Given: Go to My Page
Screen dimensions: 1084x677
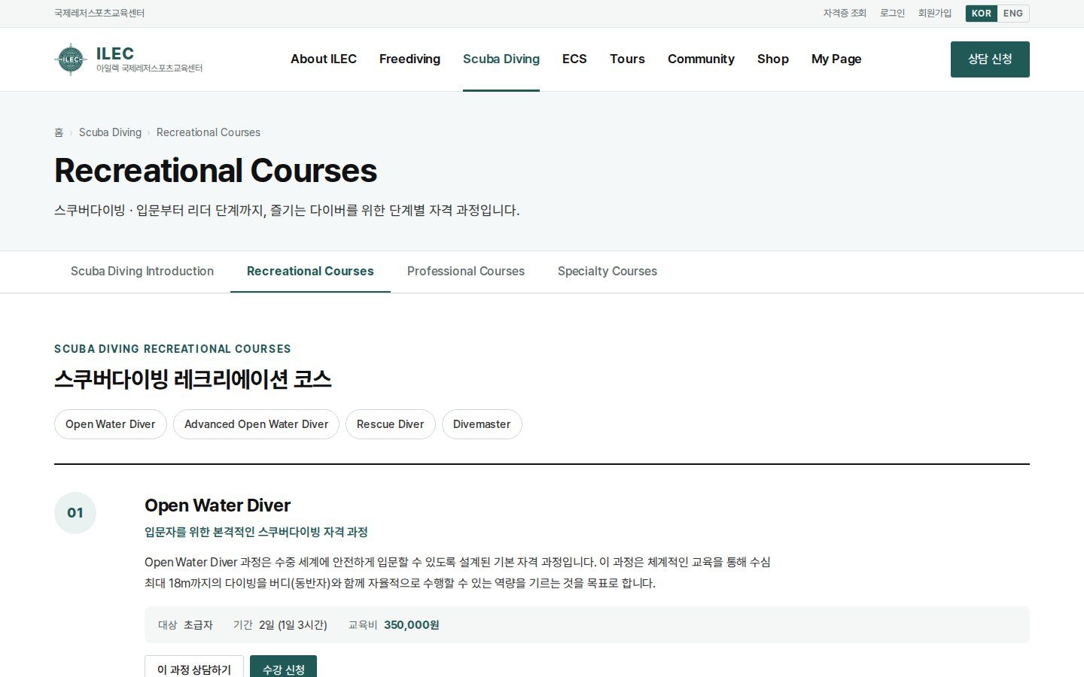Looking at the screenshot, I should click(x=836, y=59).
